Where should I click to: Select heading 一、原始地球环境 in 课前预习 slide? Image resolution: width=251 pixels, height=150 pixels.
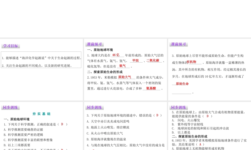[x=100, y=50]
